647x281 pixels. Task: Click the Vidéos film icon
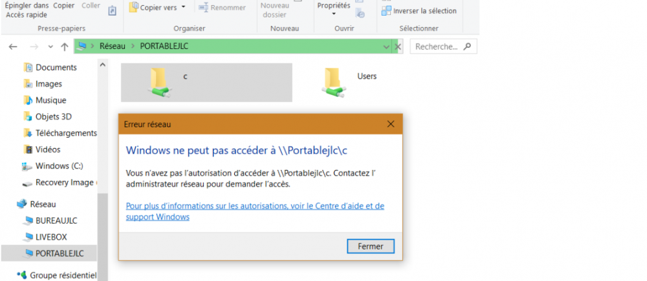coord(28,150)
